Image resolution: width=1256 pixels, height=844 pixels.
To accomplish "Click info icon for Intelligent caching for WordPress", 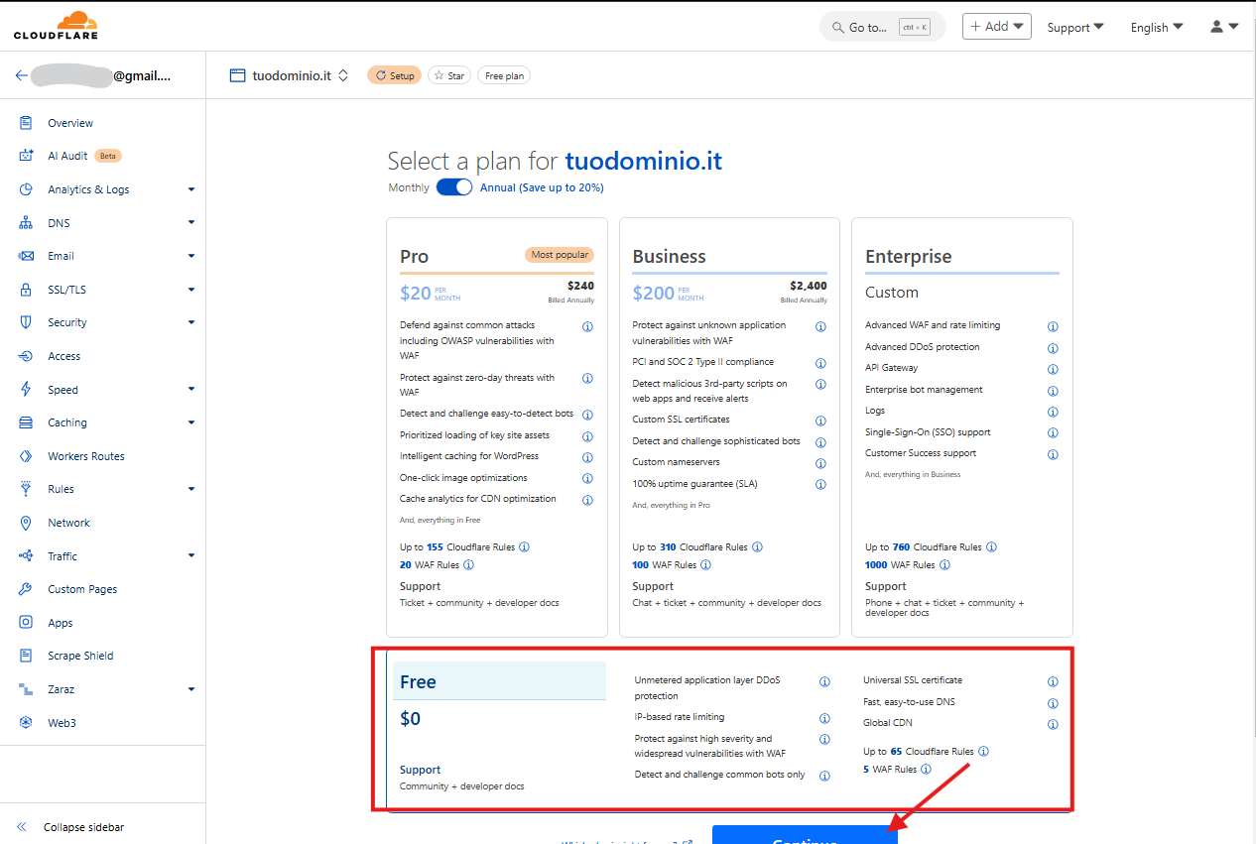I will [587, 457].
